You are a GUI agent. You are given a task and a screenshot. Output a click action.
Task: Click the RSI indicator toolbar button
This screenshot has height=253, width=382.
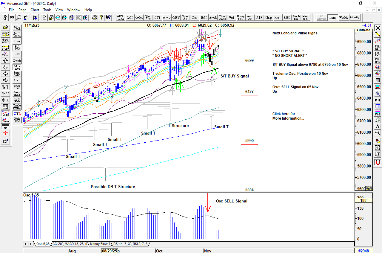pyautogui.click(x=204, y=18)
